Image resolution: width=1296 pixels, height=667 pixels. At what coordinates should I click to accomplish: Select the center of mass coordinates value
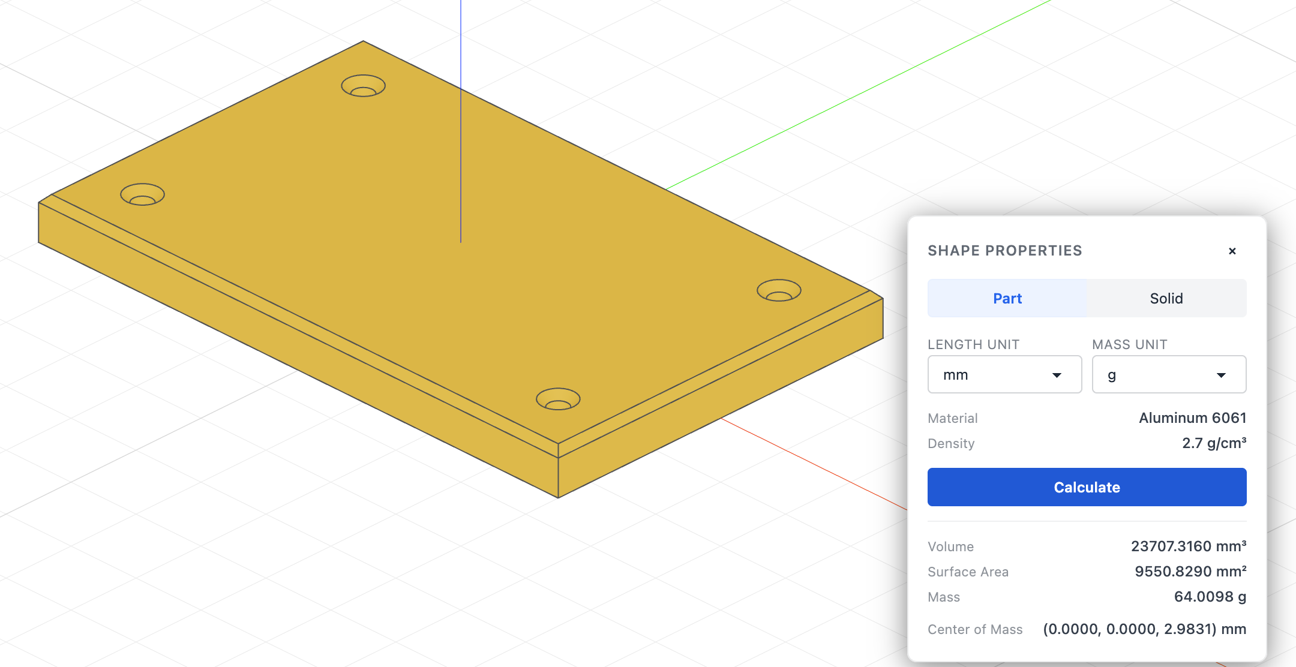(1144, 629)
